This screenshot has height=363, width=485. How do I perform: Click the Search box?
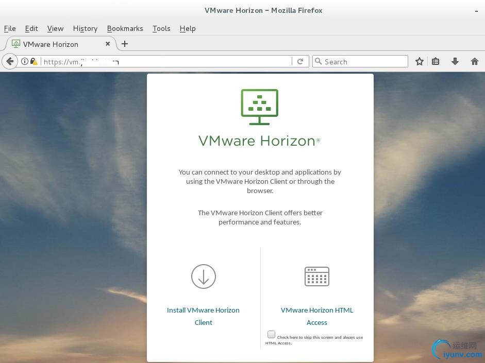[x=360, y=61]
